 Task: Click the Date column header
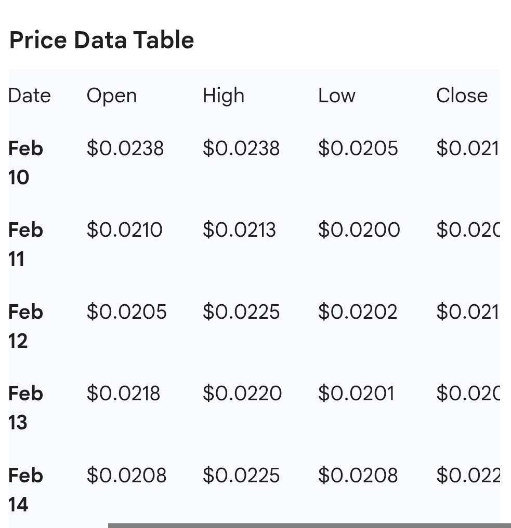(x=30, y=96)
